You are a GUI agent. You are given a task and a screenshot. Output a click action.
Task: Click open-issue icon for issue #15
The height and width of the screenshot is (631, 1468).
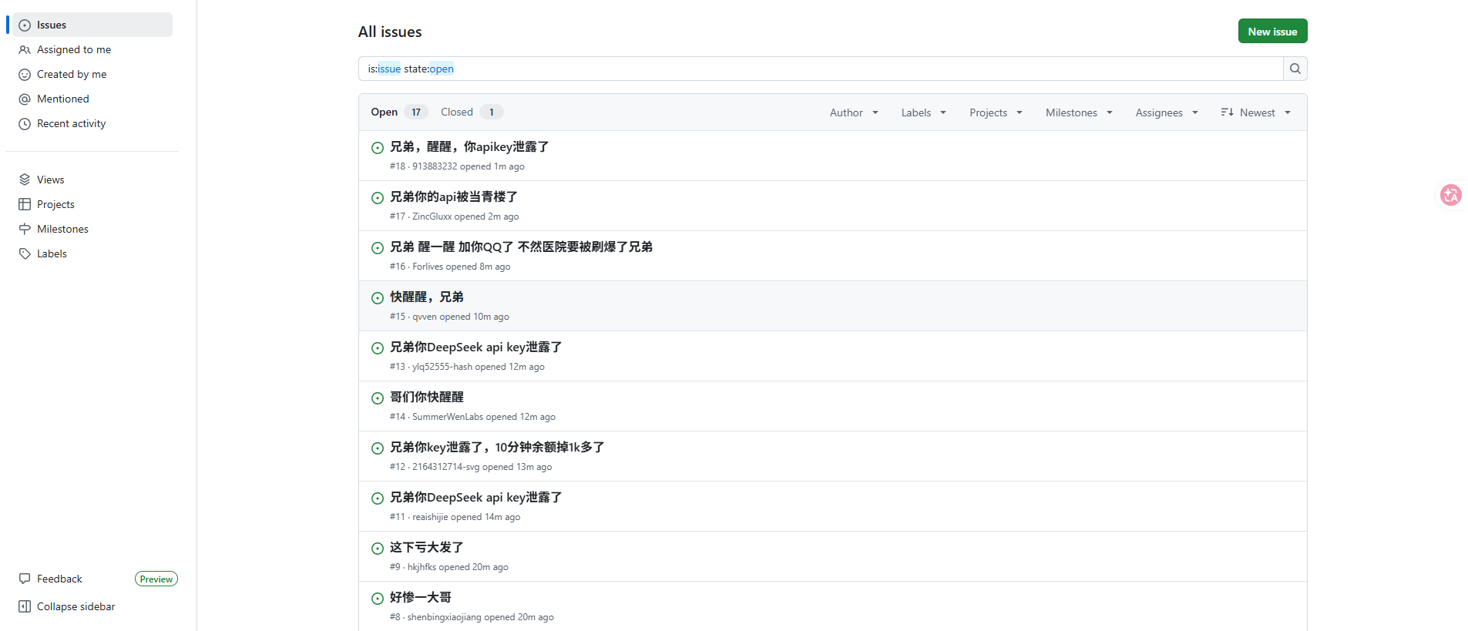378,298
